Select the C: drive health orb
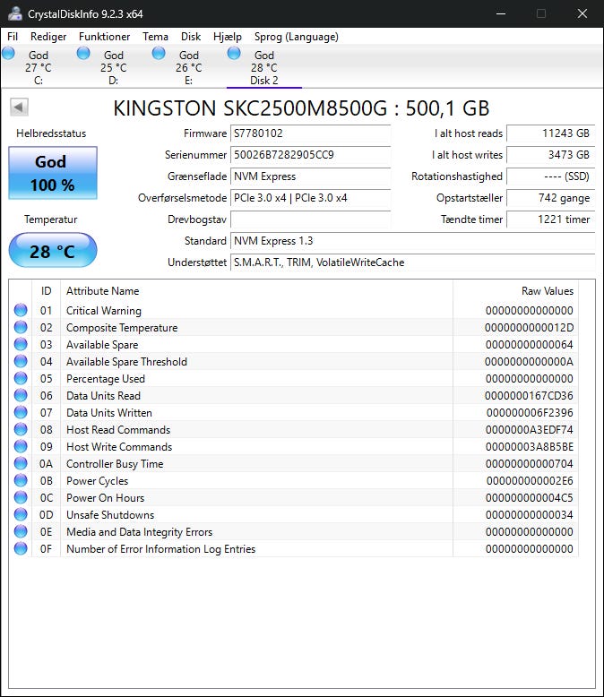This screenshot has width=604, height=697. 9,55
